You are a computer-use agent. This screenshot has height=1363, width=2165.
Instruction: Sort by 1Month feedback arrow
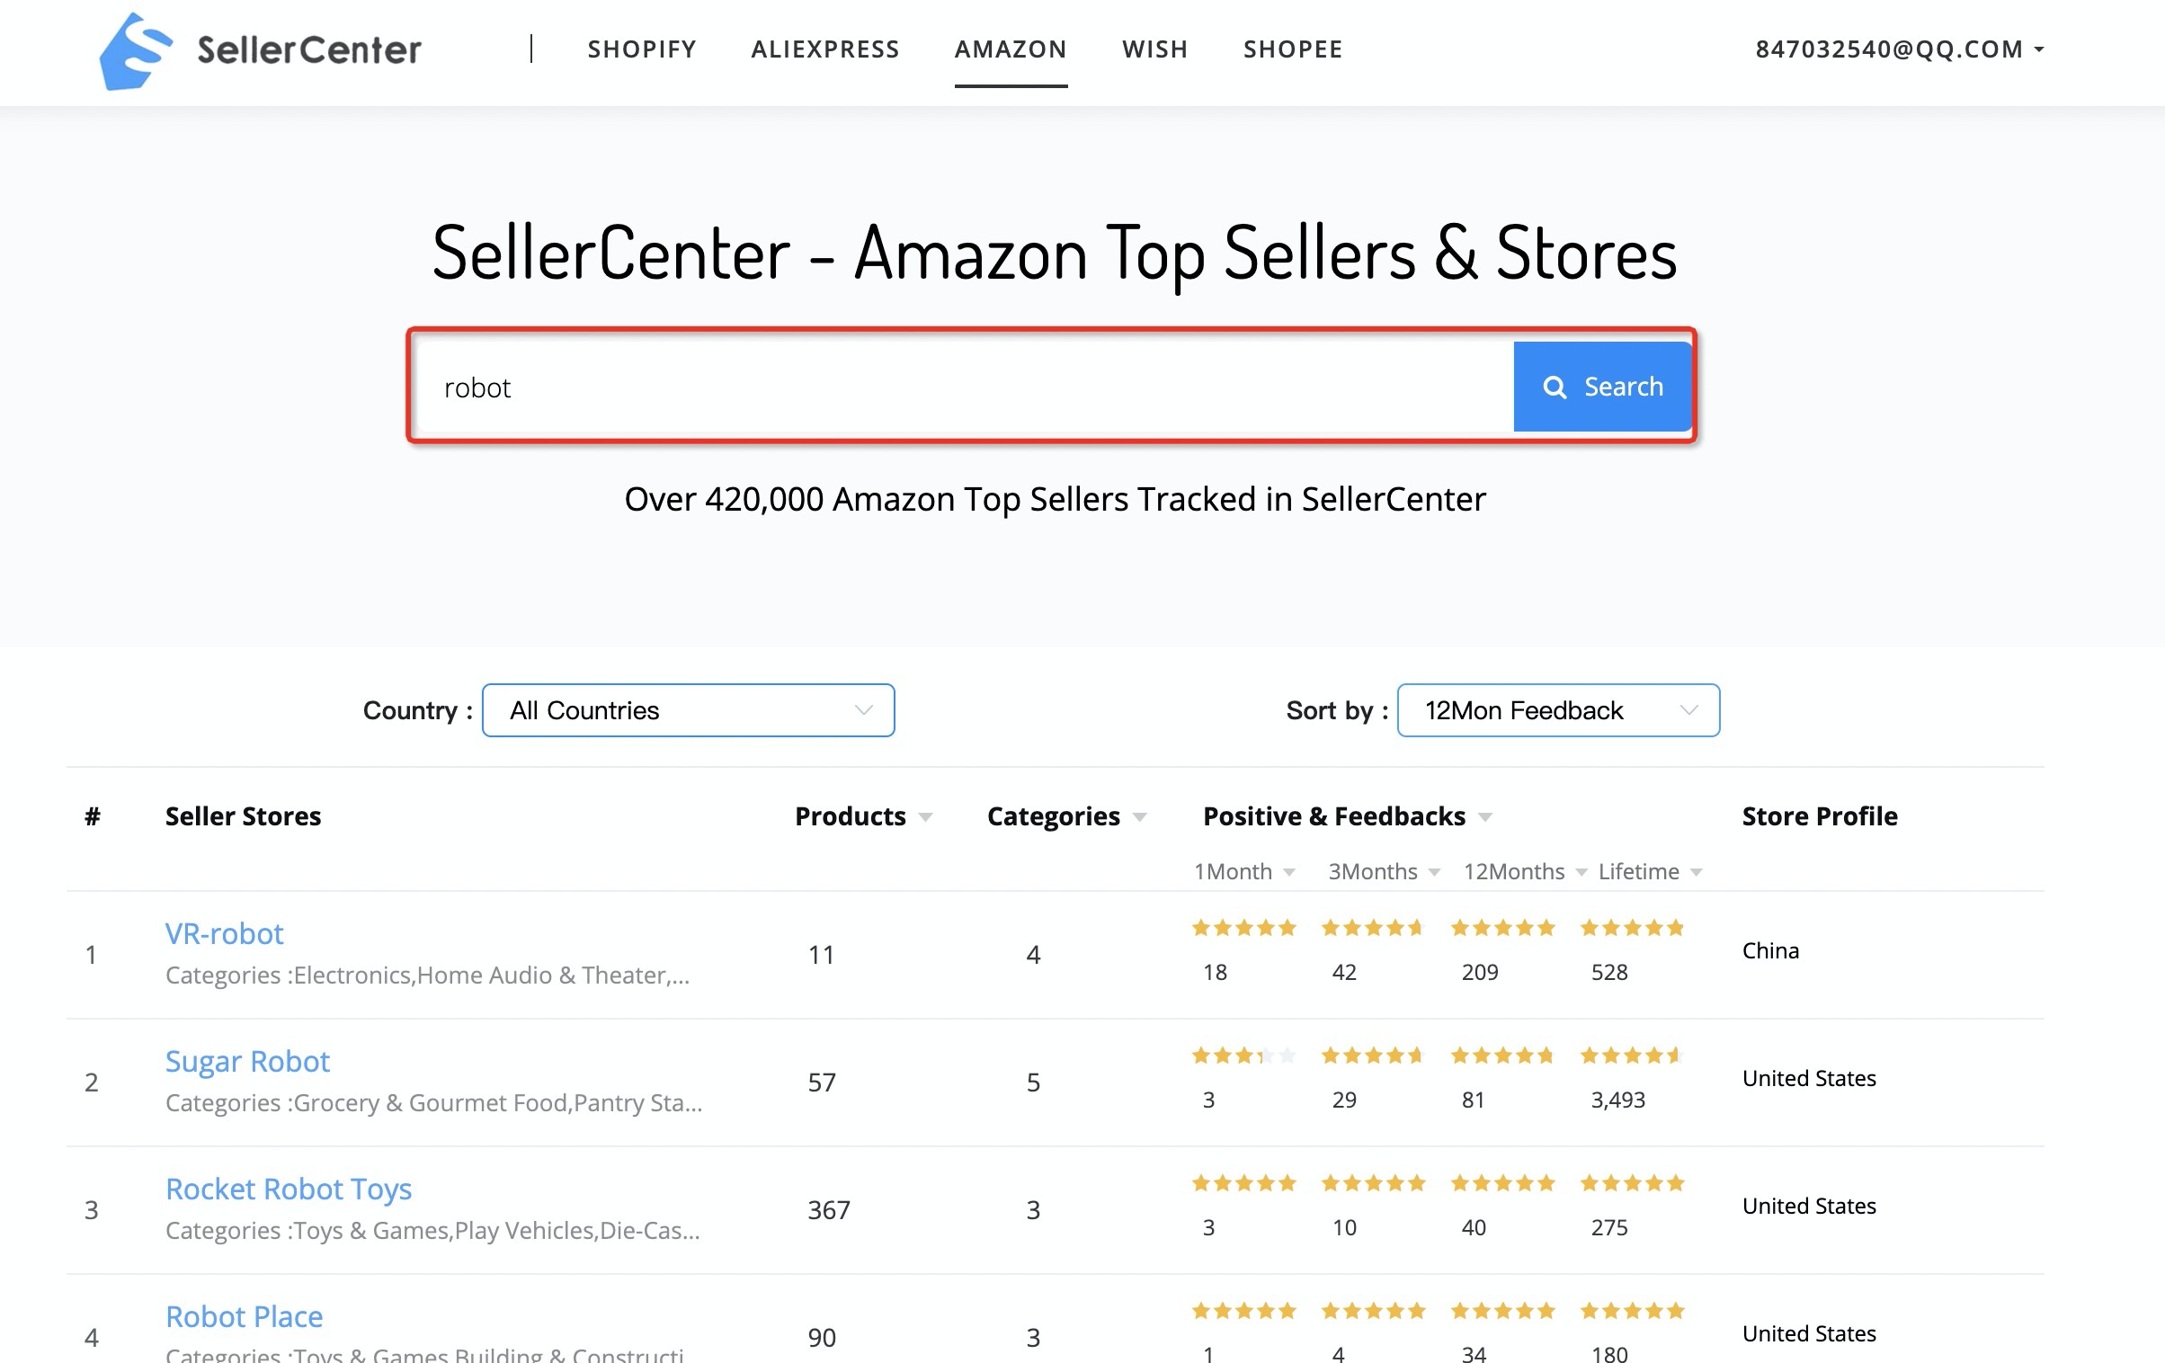[x=1289, y=872]
